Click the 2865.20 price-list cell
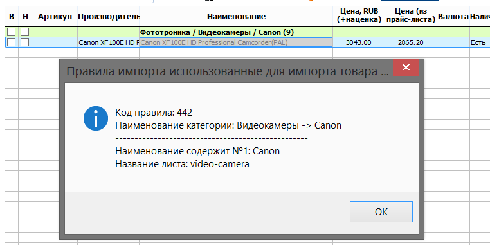This screenshot has height=245, width=490. pyautogui.click(x=411, y=42)
